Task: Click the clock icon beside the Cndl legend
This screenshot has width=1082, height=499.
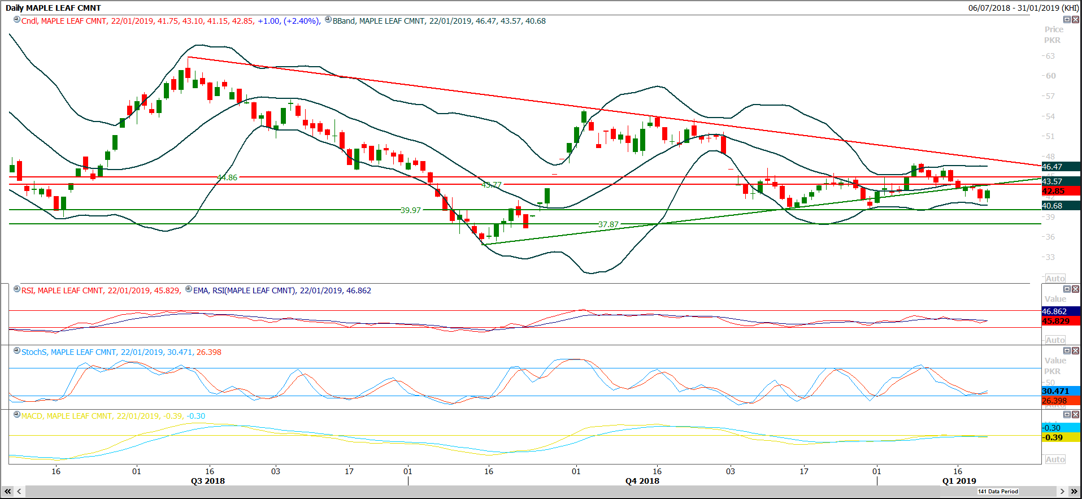Action: tap(17, 20)
